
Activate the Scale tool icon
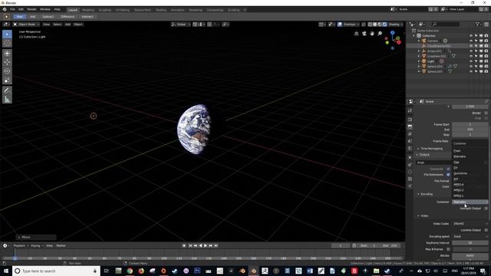7,80
